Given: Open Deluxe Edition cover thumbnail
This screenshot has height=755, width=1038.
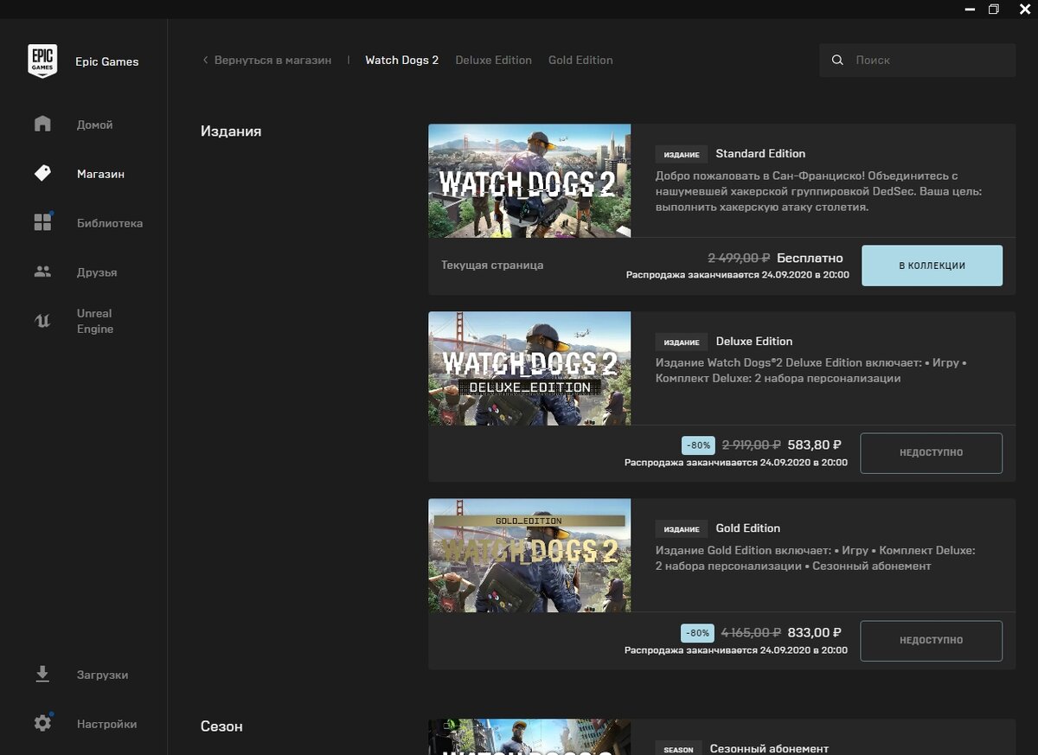Looking at the screenshot, I should click(529, 368).
